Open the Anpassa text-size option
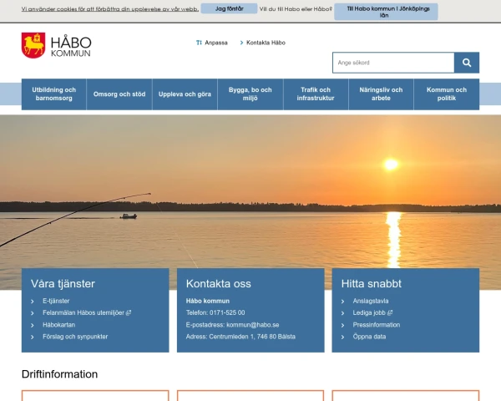The width and height of the screenshot is (501, 401). pyautogui.click(x=212, y=42)
